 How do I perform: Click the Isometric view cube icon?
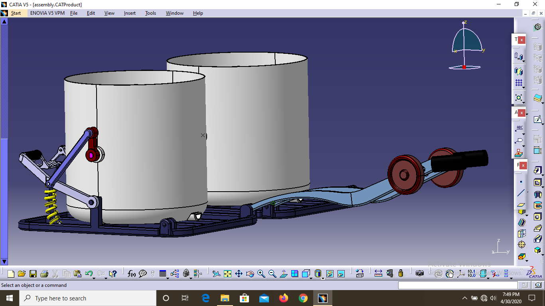[306, 274]
